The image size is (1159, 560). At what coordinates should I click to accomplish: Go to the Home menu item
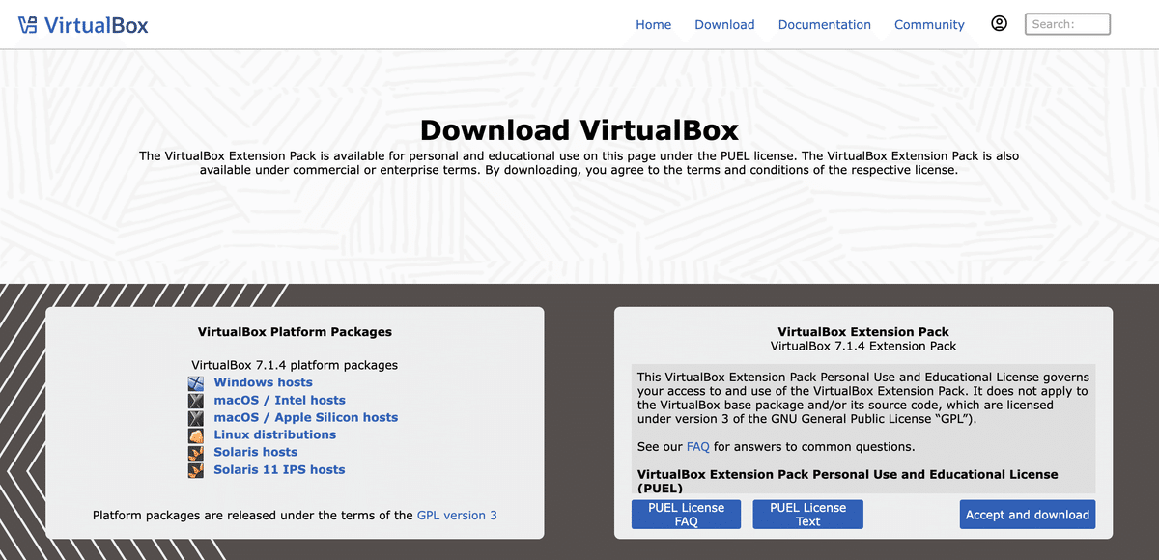(x=653, y=24)
